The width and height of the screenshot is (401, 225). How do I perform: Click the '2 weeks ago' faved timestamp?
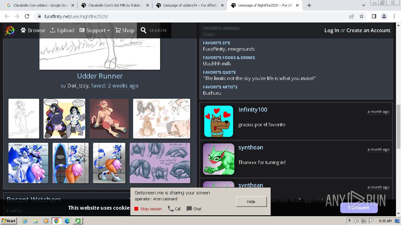(123, 86)
